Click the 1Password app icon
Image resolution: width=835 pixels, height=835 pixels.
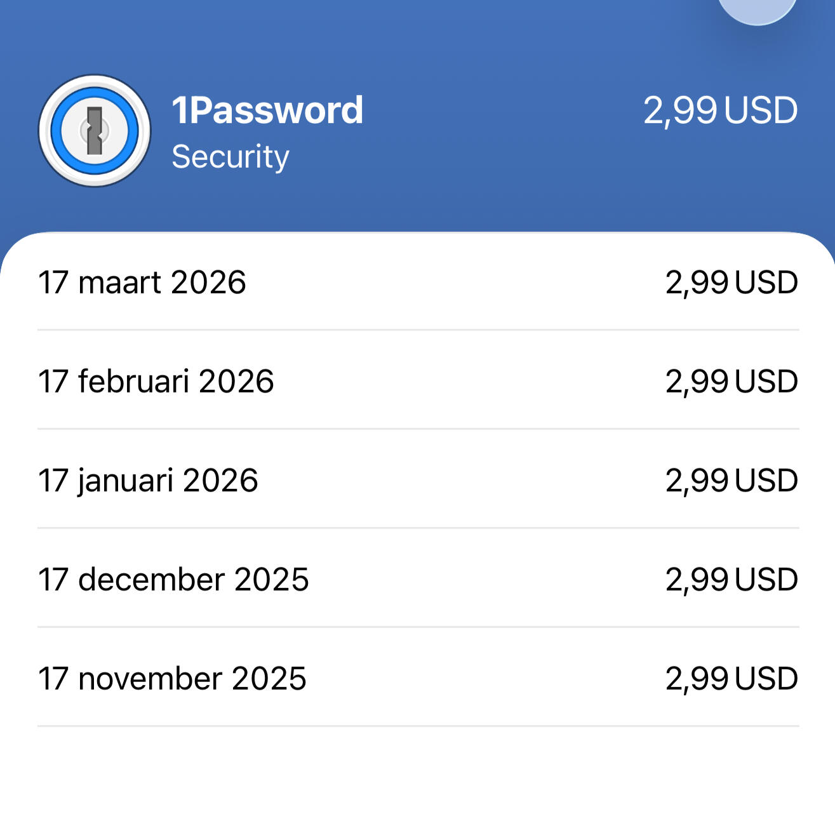pyautogui.click(x=95, y=131)
